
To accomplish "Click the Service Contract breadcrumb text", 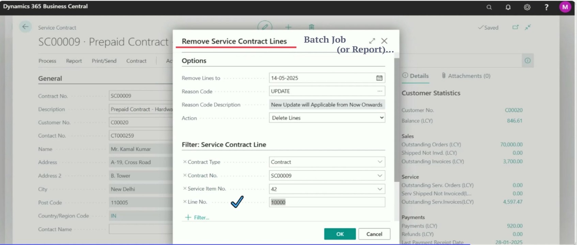I will [57, 28].
